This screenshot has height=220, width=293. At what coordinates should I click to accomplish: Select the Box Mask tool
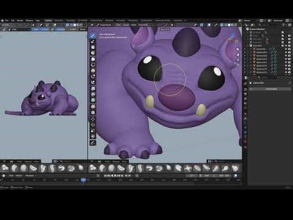93,59
